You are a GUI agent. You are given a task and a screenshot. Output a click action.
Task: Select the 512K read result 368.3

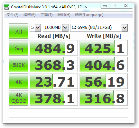[54, 64]
